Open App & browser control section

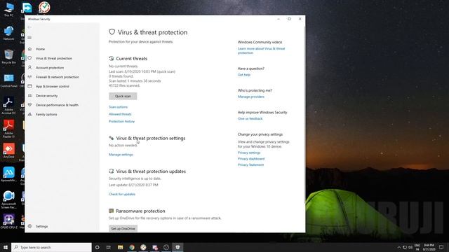pyautogui.click(x=53, y=86)
